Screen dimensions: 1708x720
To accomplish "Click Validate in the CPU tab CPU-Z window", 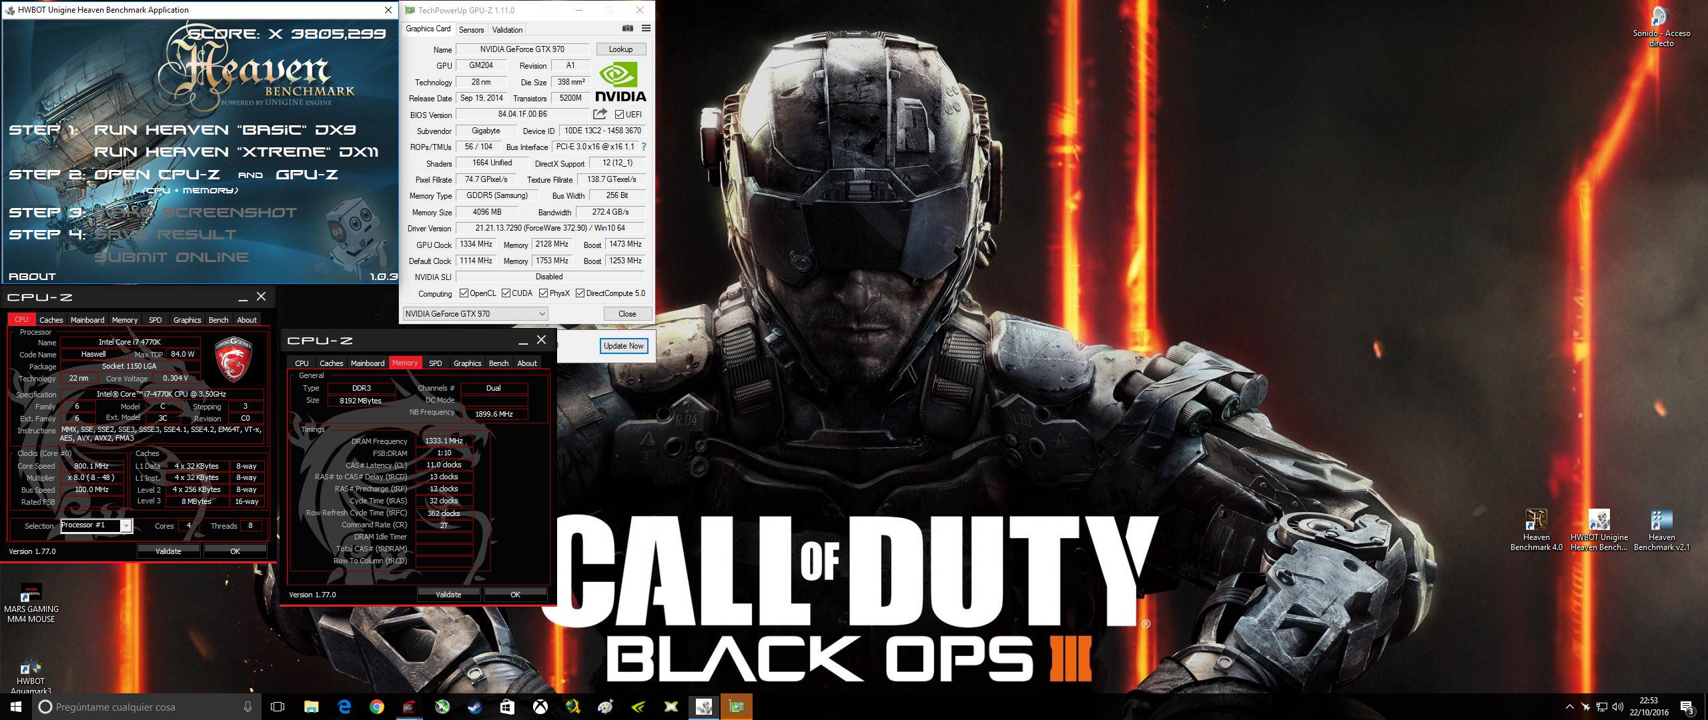I will 168,551.
